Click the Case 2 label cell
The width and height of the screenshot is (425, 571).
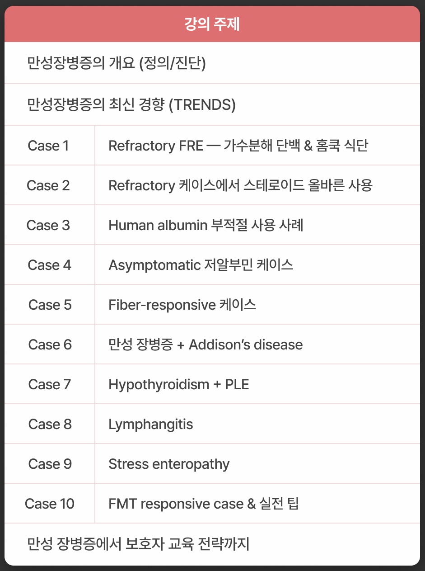[x=48, y=185]
